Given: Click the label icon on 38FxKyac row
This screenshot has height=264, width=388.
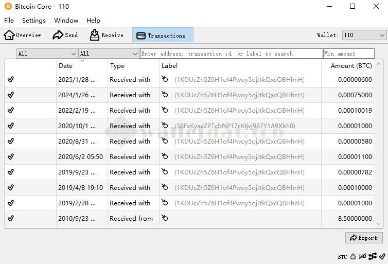Looking at the screenshot, I should [165, 126].
